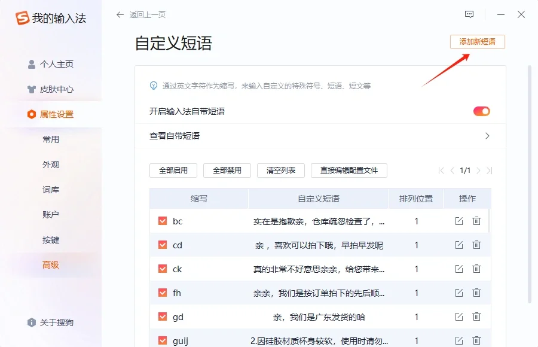
Task: Select 属性设置 in sidebar
Action: tap(50, 114)
